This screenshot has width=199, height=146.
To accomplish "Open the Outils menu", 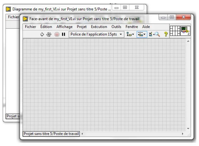I will point(116,27).
